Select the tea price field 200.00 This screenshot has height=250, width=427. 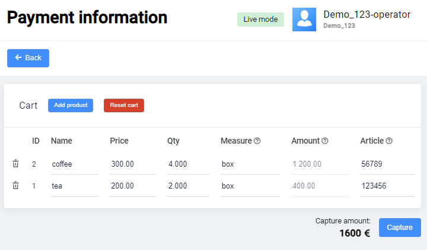[x=132, y=186]
